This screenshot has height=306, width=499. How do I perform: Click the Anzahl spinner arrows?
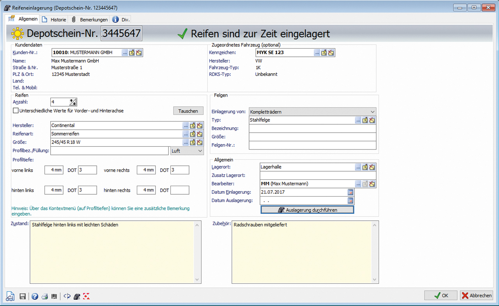click(x=73, y=102)
